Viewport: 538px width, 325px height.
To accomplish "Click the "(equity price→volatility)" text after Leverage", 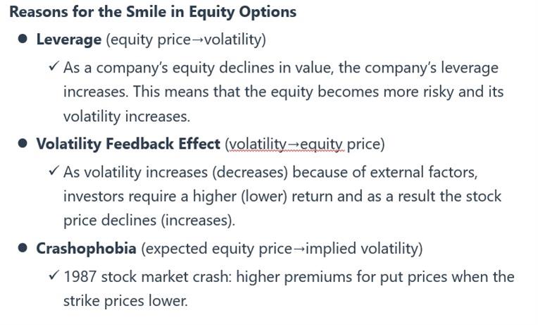I will 186,39.
